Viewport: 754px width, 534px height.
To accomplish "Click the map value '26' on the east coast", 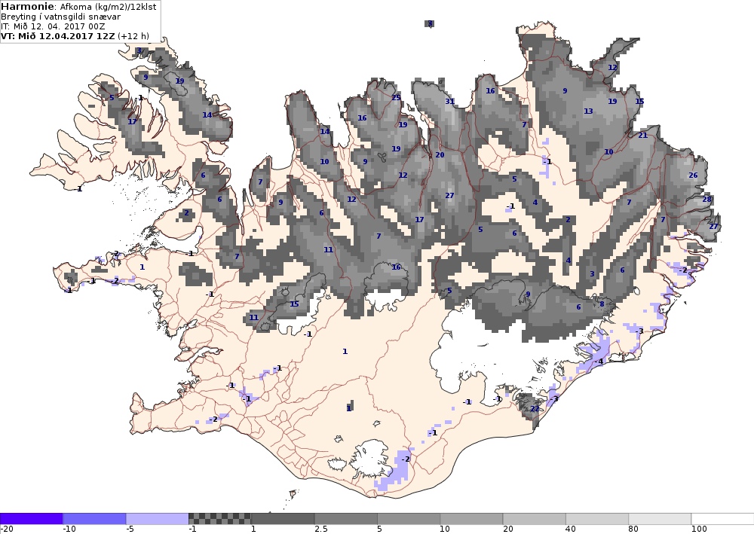I will (x=693, y=175).
